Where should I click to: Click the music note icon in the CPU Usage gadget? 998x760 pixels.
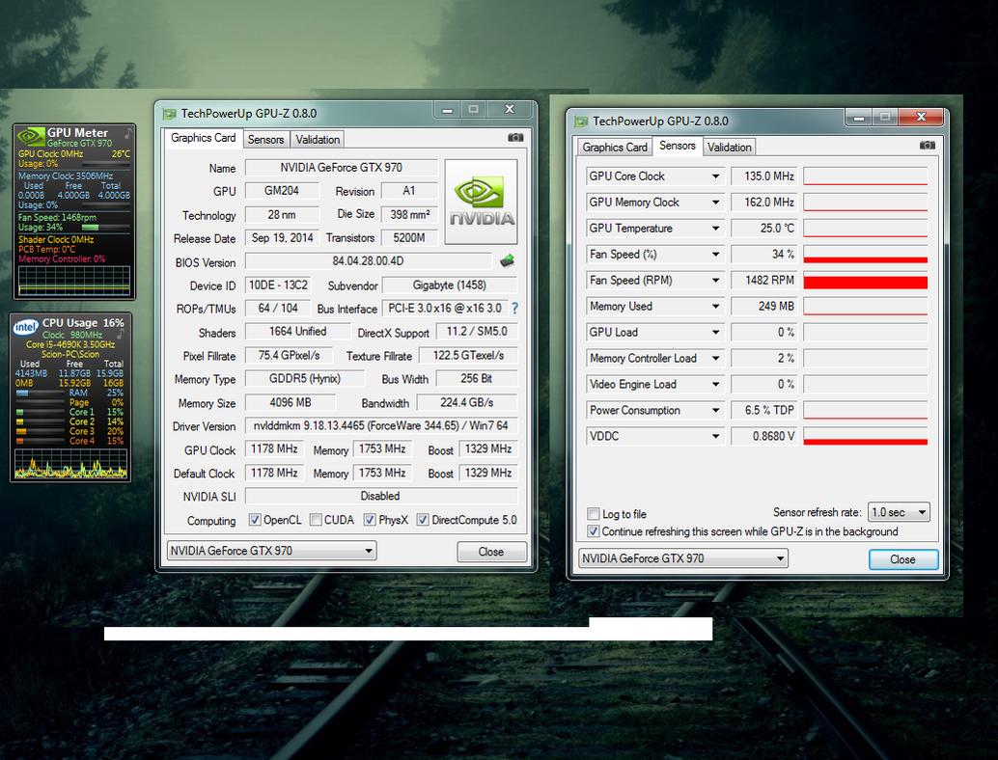point(121,334)
